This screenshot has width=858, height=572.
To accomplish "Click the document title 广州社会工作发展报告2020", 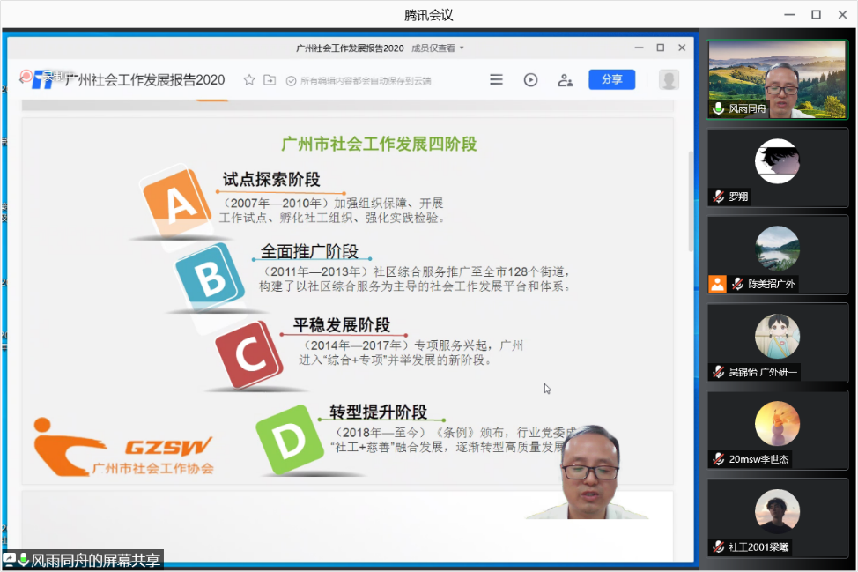I will 145,80.
